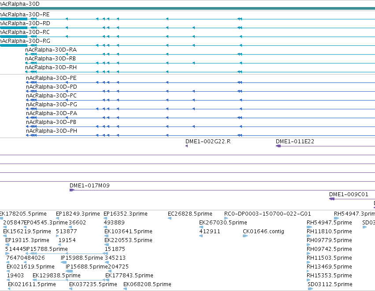Click arrow glyph under CK01646.contig
375x291 pixels.
coord(245,236)
